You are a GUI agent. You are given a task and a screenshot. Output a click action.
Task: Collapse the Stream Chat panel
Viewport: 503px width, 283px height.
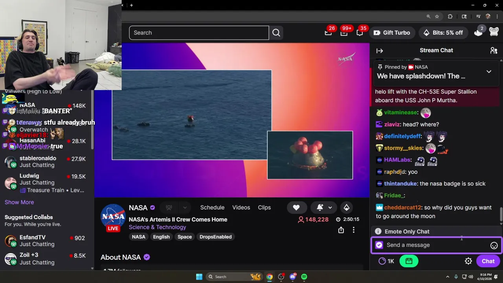point(380,50)
